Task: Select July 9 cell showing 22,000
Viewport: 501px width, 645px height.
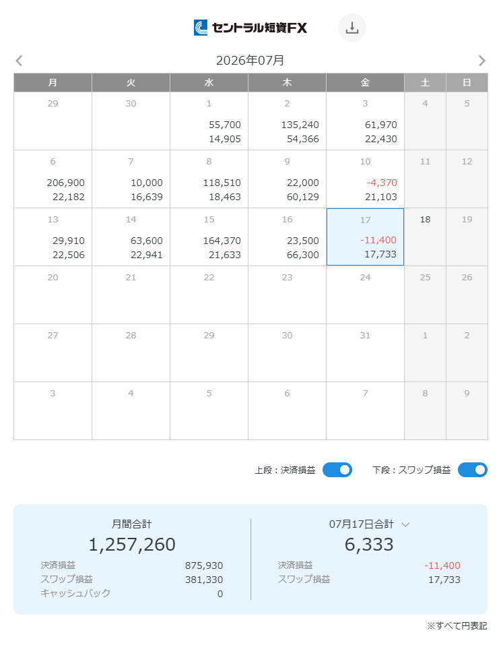Action: 287,179
